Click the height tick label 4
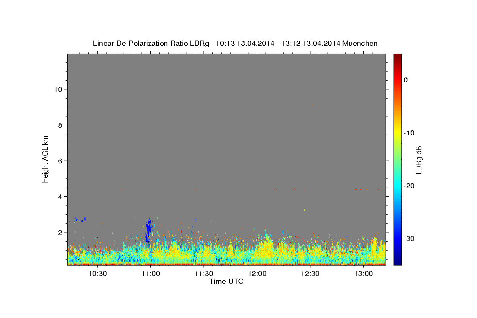Screen dimensions: 477x318 click(x=60, y=197)
